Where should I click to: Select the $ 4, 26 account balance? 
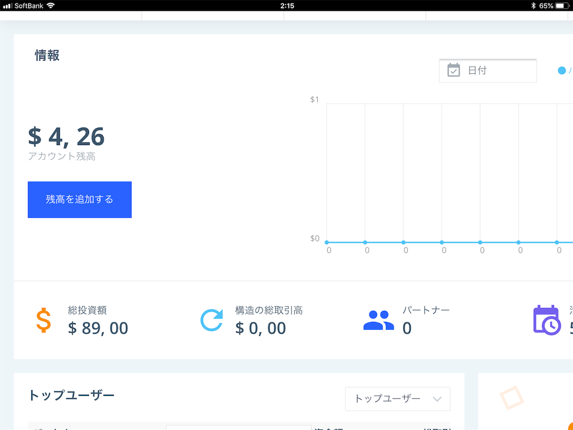pyautogui.click(x=66, y=137)
